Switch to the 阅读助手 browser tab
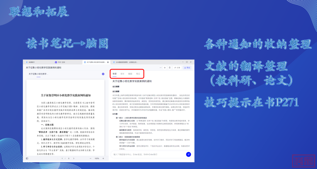Image resolution: width=317 pixels, height=169 pixels. click(x=32, y=62)
